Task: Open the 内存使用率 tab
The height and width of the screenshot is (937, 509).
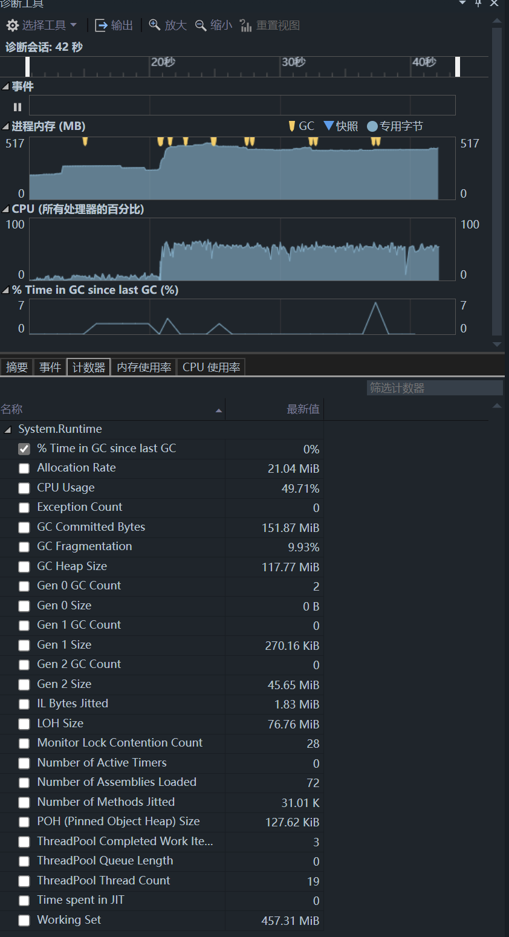Action: click(144, 368)
